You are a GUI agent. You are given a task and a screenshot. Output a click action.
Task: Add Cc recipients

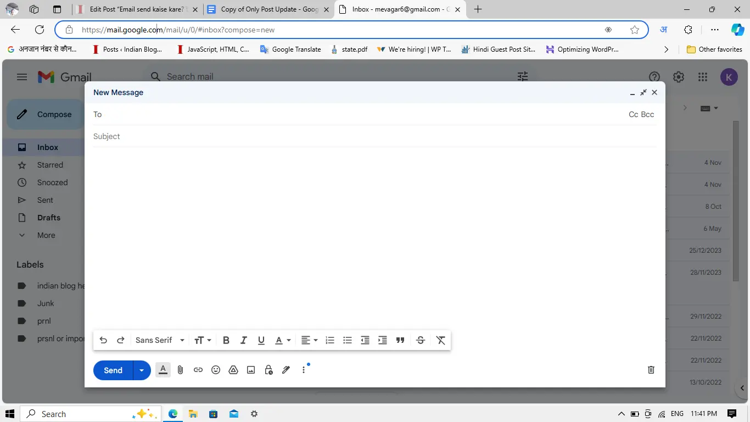point(634,114)
